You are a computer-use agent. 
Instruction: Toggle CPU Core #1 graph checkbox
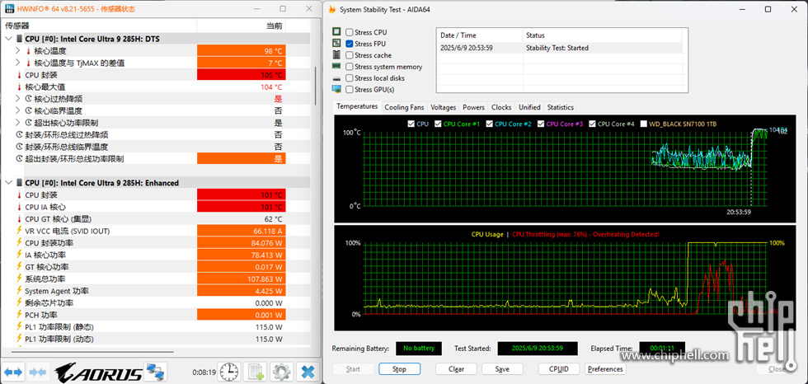[x=438, y=124]
